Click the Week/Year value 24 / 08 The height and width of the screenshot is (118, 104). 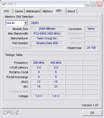pos(91,48)
